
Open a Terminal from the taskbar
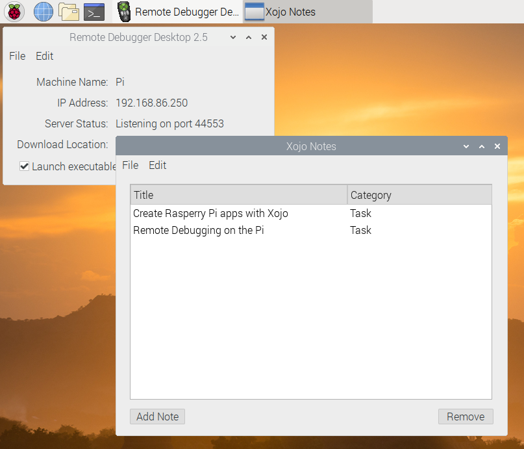tap(94, 12)
